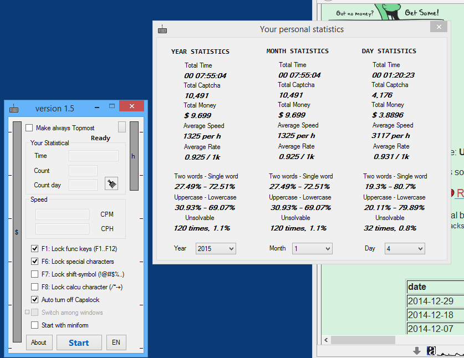Click keyboard icon in personal statistics title bar
The image size is (464, 358).
(x=162, y=29)
